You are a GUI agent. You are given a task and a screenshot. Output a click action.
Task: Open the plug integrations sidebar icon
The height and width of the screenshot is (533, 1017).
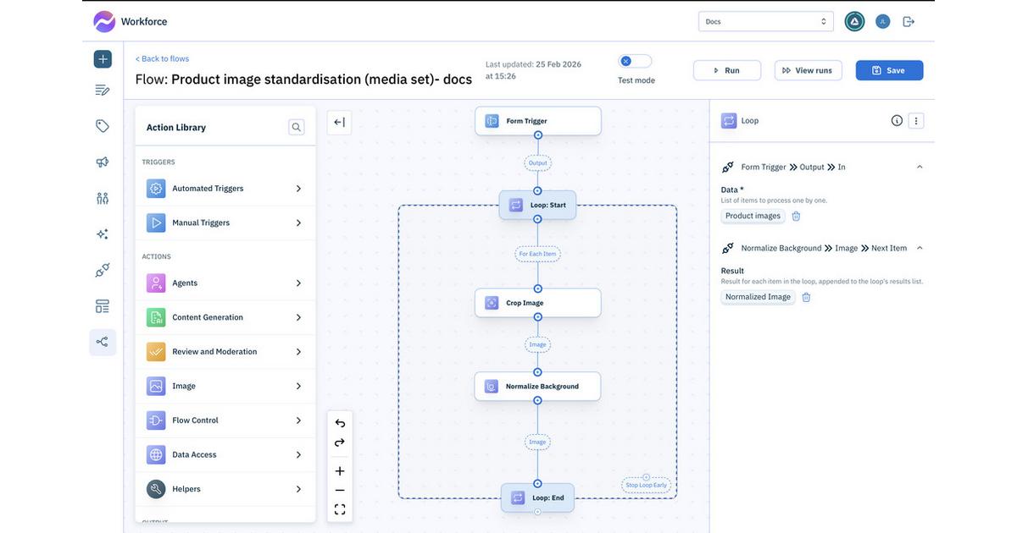[103, 270]
